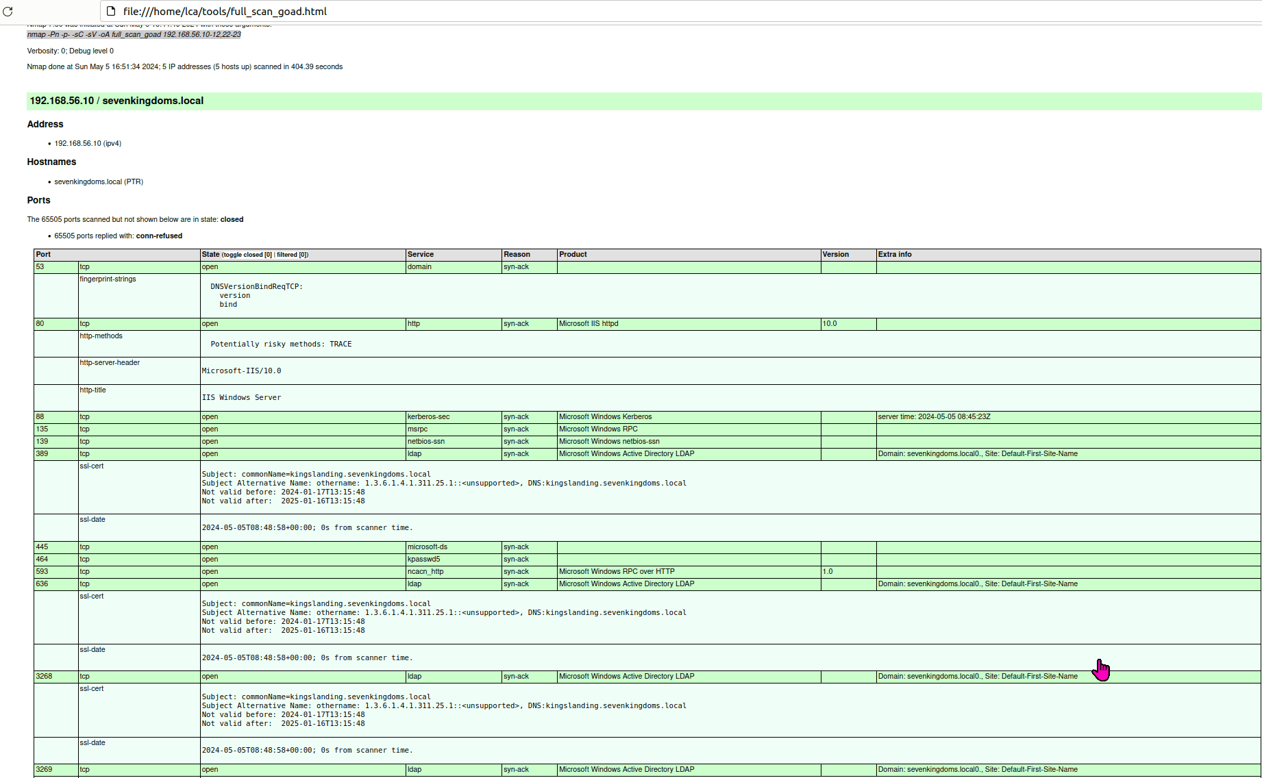The width and height of the screenshot is (1262, 778).
Task: Click Microsoft Windows RPC product cell
Action: pos(689,429)
